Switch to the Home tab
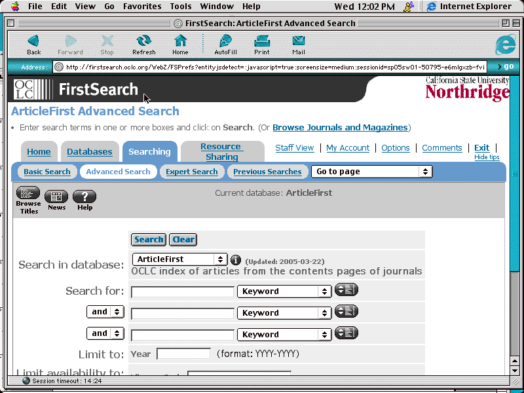Viewport: 524px width, 393px height. point(39,151)
